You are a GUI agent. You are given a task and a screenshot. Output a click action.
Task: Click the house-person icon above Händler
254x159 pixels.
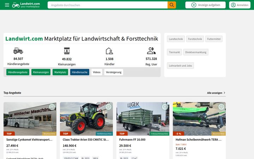(x=109, y=51)
